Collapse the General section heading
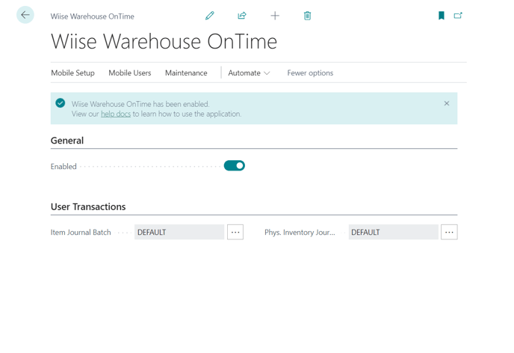Viewport: 514px width, 353px height. [67, 141]
